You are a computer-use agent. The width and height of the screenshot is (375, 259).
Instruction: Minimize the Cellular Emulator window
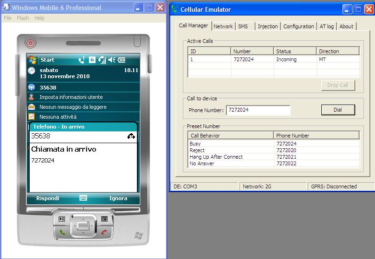click(x=347, y=9)
